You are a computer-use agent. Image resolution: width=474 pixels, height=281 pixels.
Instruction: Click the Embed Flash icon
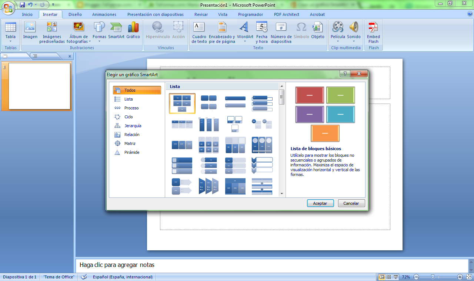(x=373, y=28)
